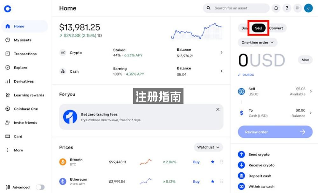Toggle Bitcoin watchlist star
The width and height of the screenshot is (318, 193).
click(x=212, y=162)
